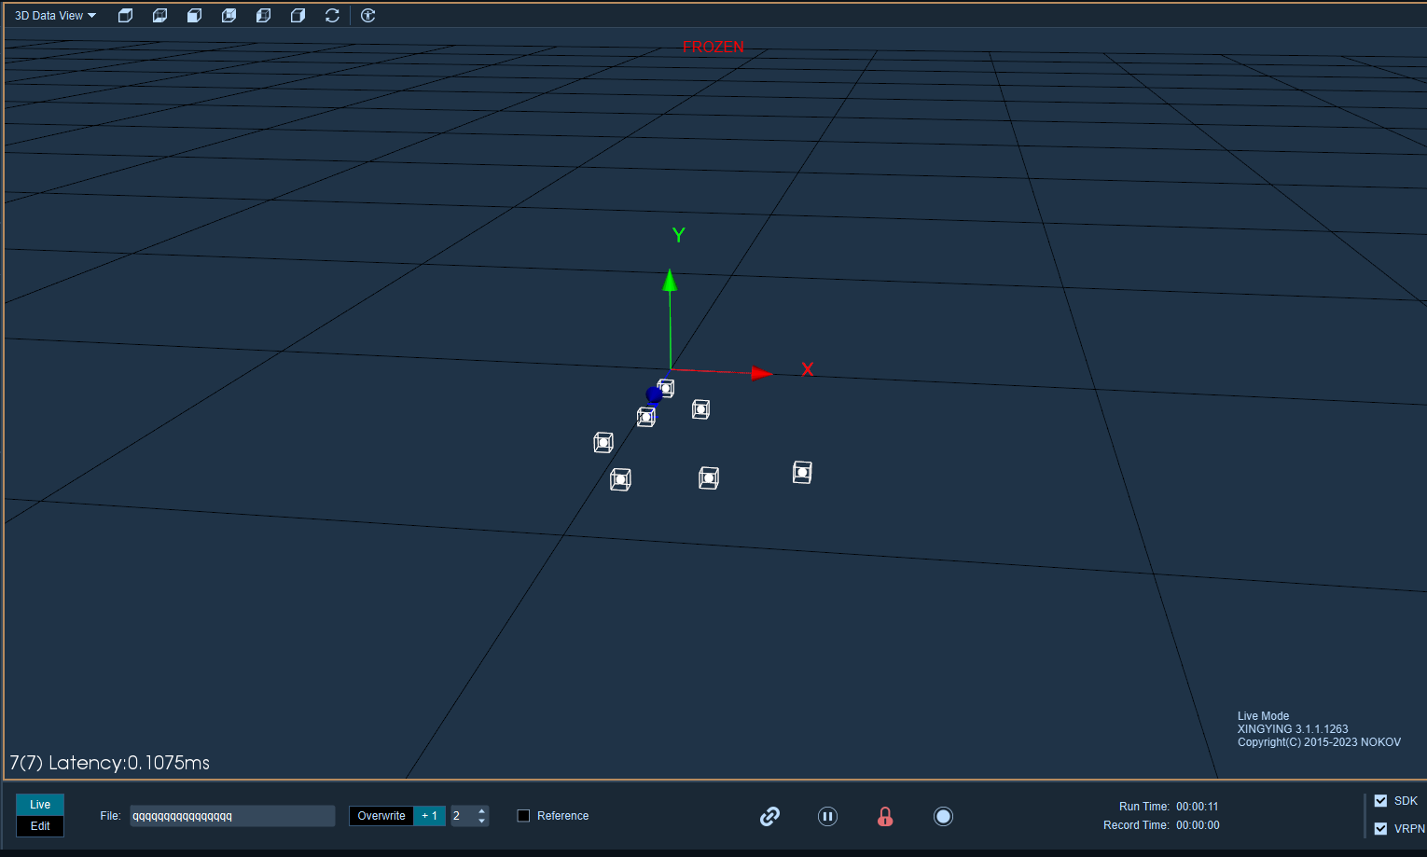
Task: Select the fourth cube view icon
Action: pos(229,16)
